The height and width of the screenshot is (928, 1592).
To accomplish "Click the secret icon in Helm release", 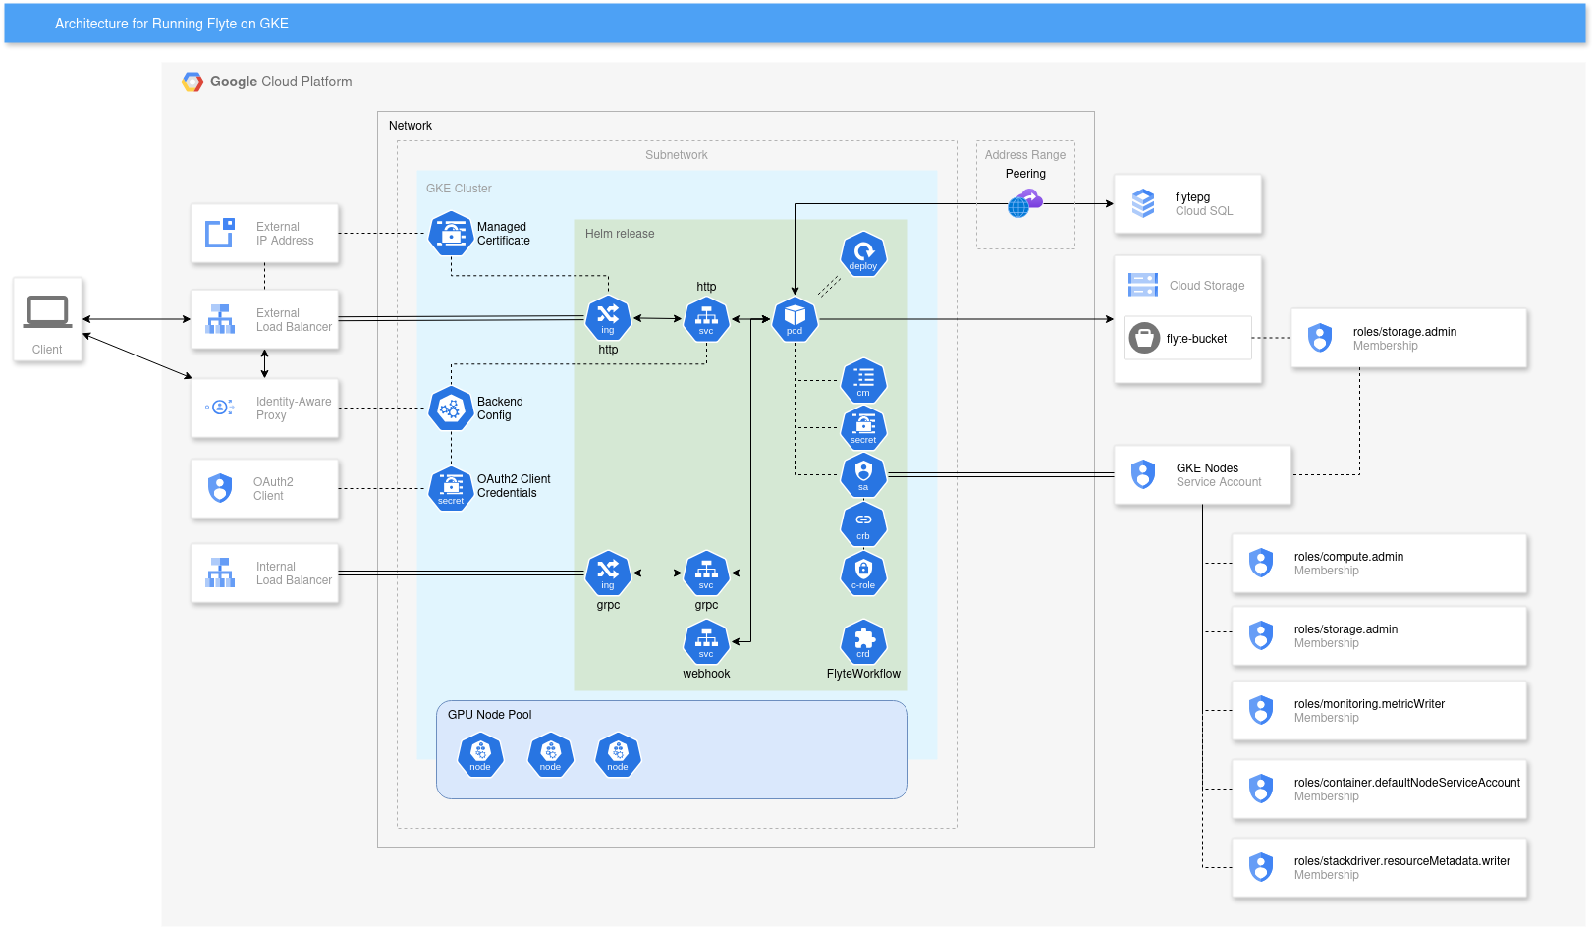I will point(863,428).
